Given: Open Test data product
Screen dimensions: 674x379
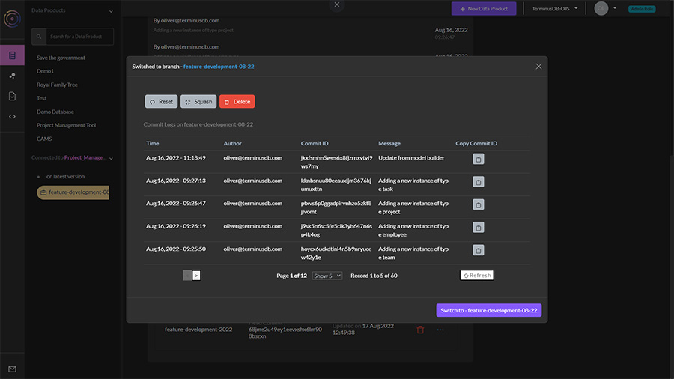Looking at the screenshot, I should point(41,98).
